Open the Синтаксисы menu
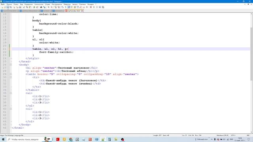The image size is (253, 142). click(x=39, y=4)
